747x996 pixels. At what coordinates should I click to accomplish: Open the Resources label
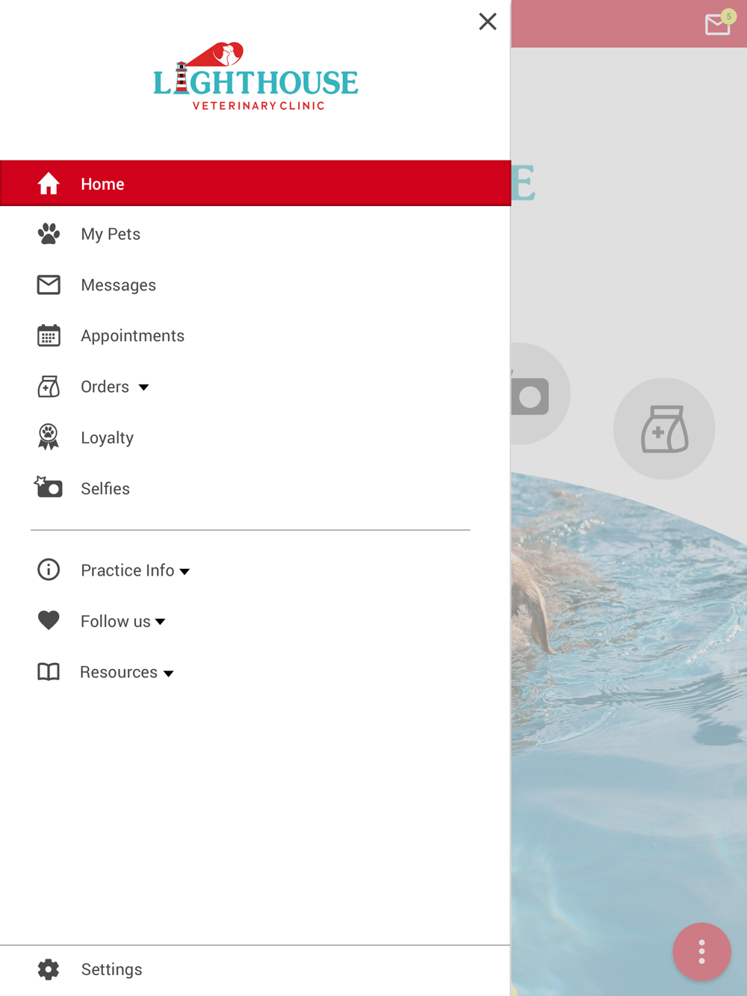coord(119,672)
